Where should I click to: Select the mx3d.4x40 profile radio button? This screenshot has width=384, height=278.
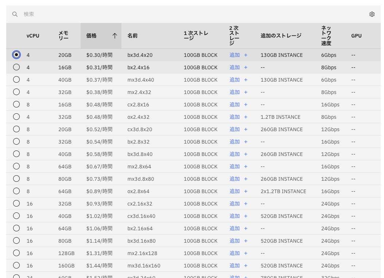16,79
